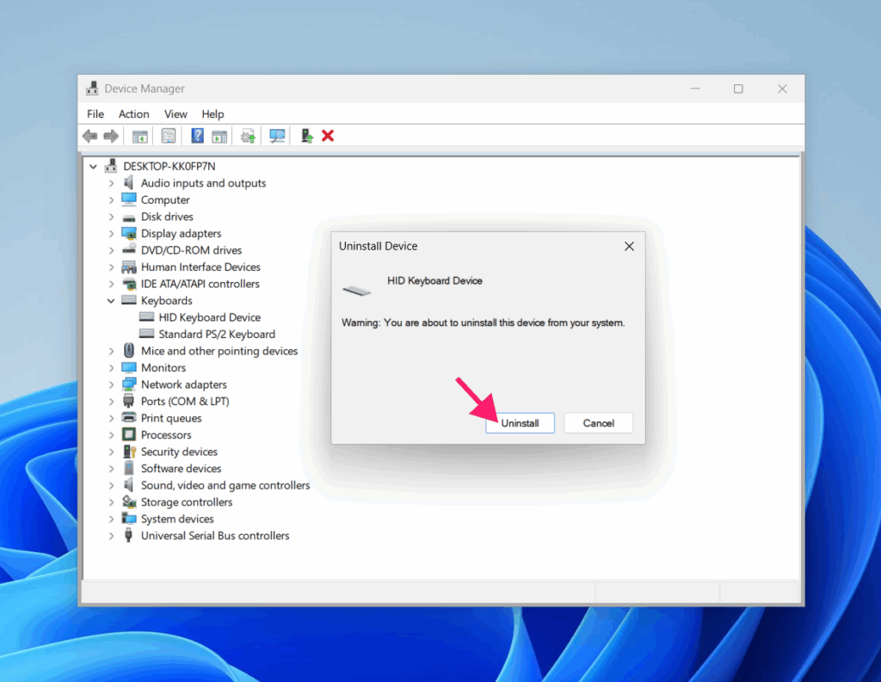
Task: Expand the Processors chevron
Action: [111, 435]
